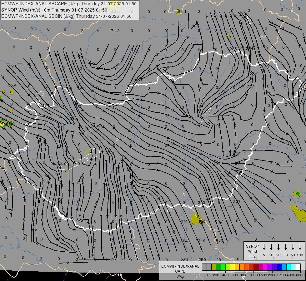Click the 225 value on the map
The height and width of the screenshot is (281, 306).
pyautogui.click(x=233, y=49)
